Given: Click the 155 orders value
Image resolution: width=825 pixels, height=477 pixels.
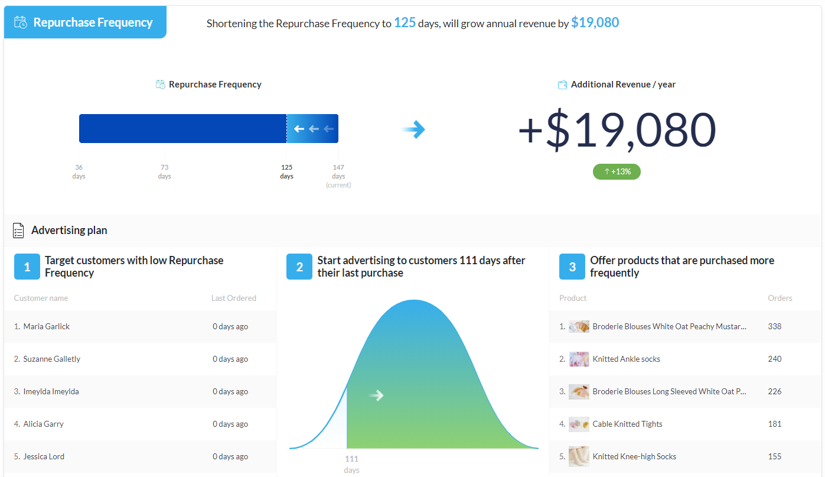Looking at the screenshot, I should pyautogui.click(x=775, y=456).
